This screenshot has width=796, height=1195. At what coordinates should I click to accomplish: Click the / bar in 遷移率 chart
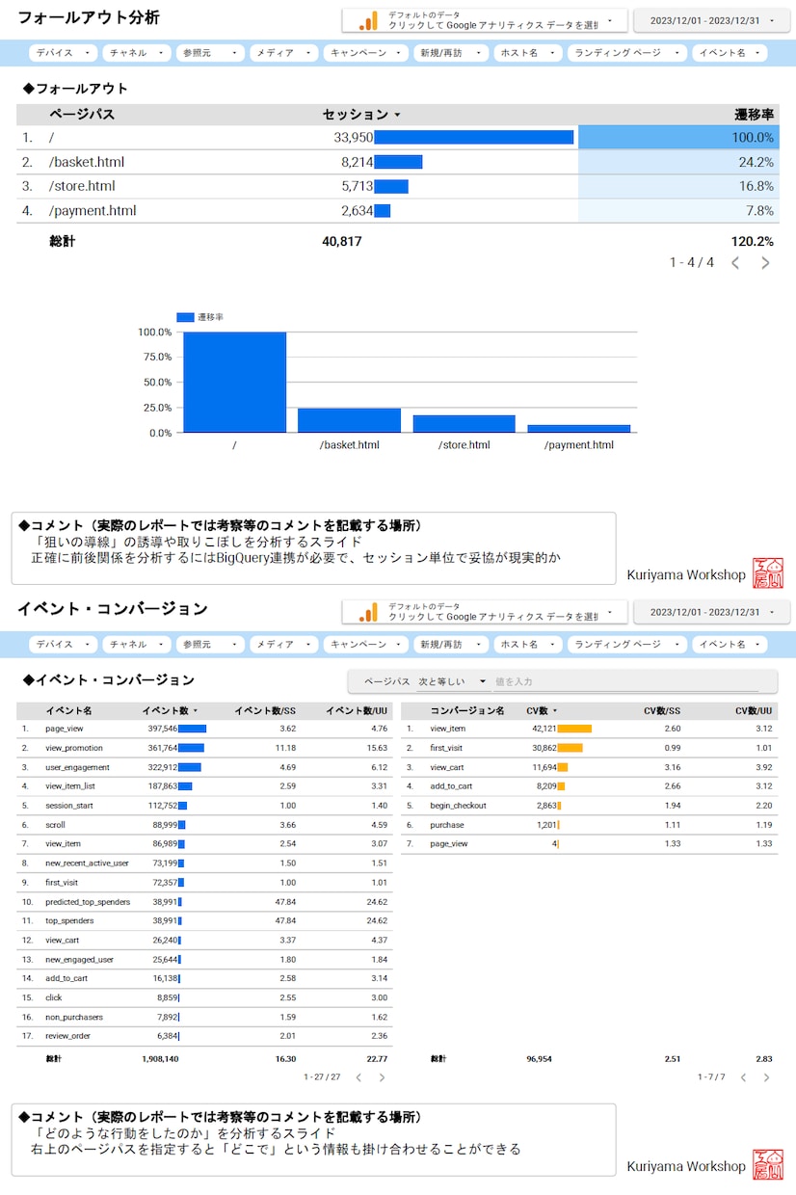pyautogui.click(x=235, y=382)
